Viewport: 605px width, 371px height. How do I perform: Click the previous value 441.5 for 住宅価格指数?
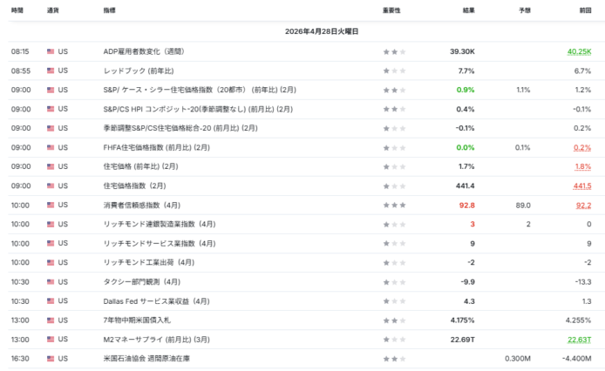click(581, 185)
